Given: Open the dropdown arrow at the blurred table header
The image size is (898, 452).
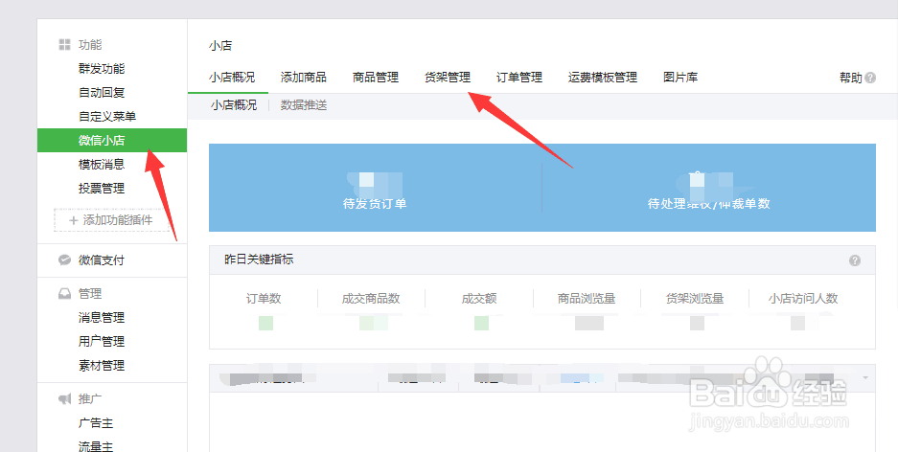Looking at the screenshot, I should pyautogui.click(x=865, y=378).
